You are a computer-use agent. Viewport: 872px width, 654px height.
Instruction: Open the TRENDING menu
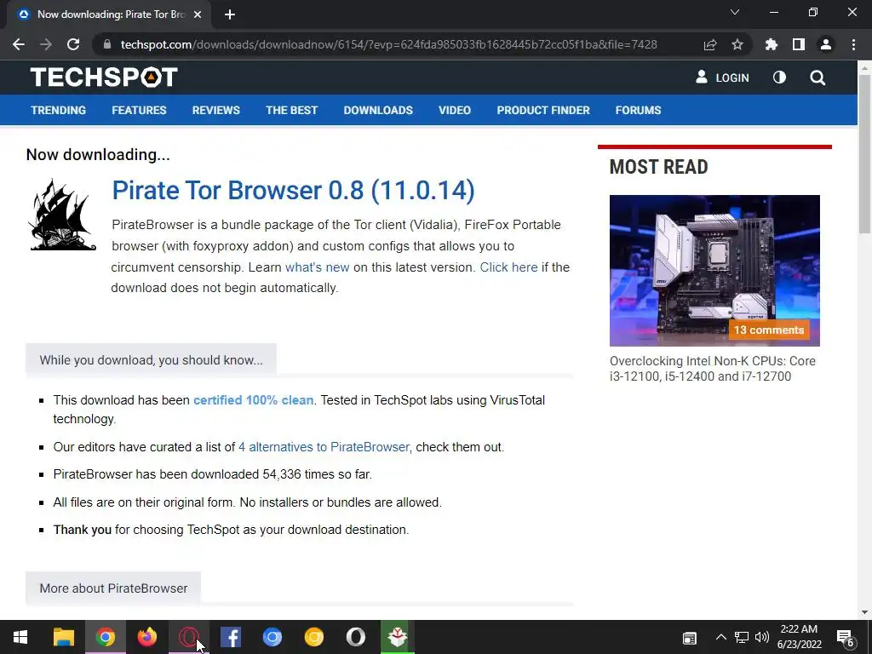(59, 110)
